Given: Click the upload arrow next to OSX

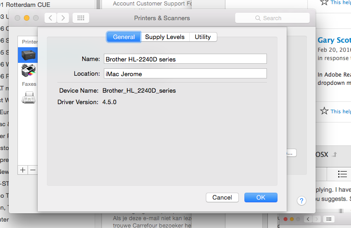Looking at the screenshot, I should click(x=334, y=154).
